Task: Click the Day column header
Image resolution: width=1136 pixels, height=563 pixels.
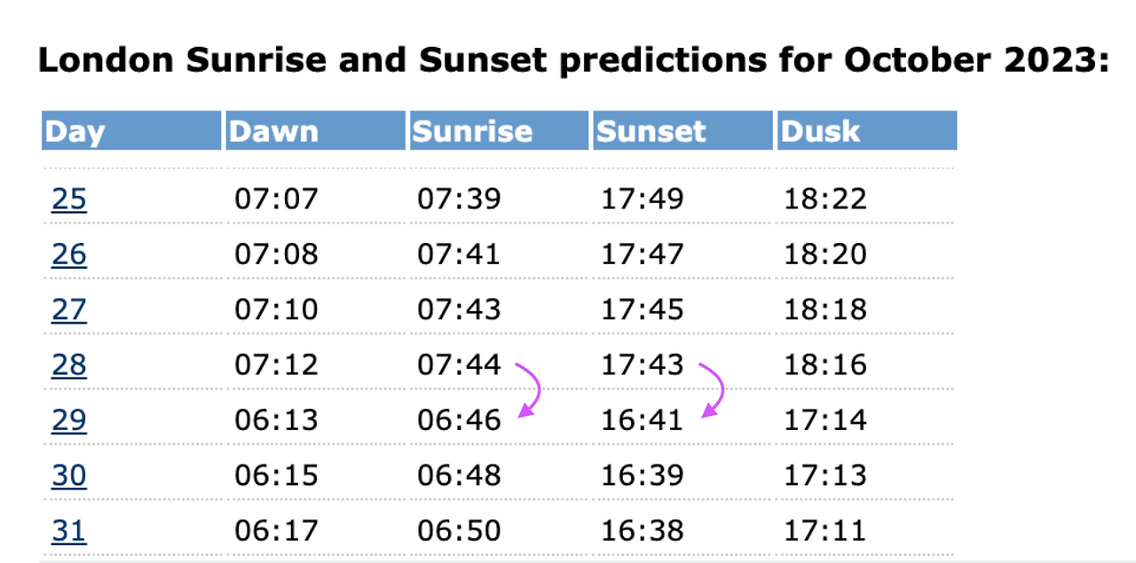Action: point(131,131)
